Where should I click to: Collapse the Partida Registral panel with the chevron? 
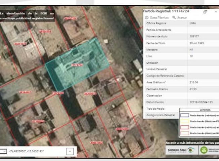[x=216, y=12]
